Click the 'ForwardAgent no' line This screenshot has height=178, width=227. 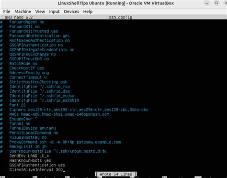click(x=27, y=22)
